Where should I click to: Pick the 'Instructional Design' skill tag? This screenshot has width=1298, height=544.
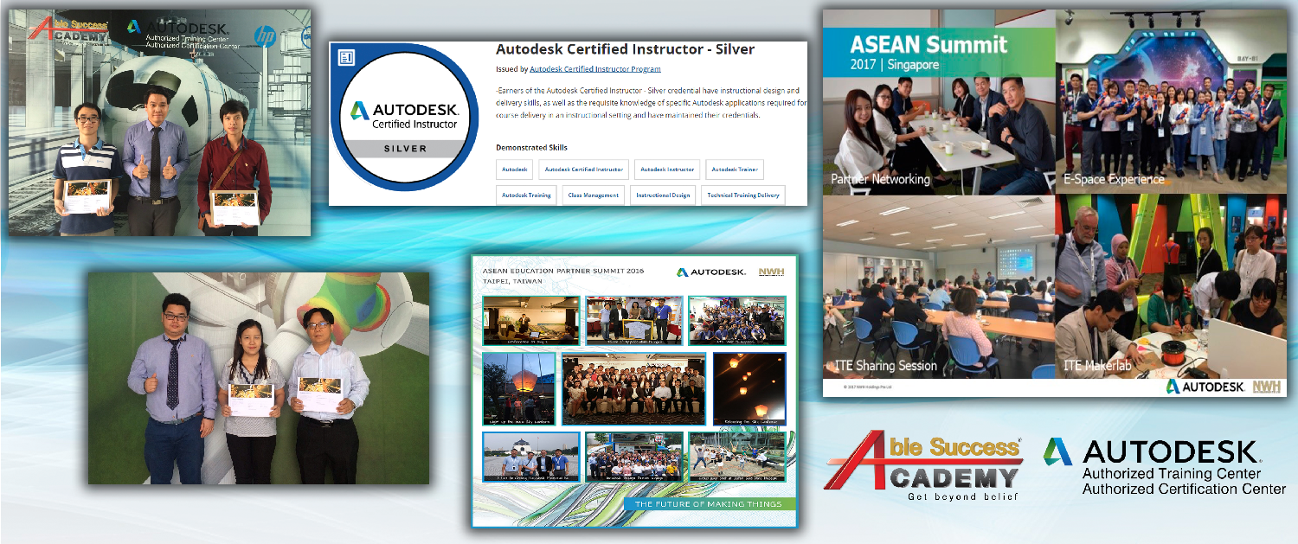pyautogui.click(x=663, y=195)
